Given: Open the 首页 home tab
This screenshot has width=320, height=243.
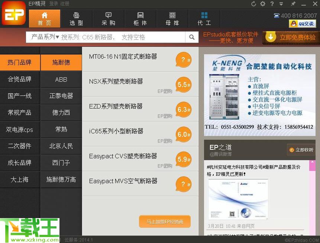Looking at the screenshot, I should (x=45, y=19).
